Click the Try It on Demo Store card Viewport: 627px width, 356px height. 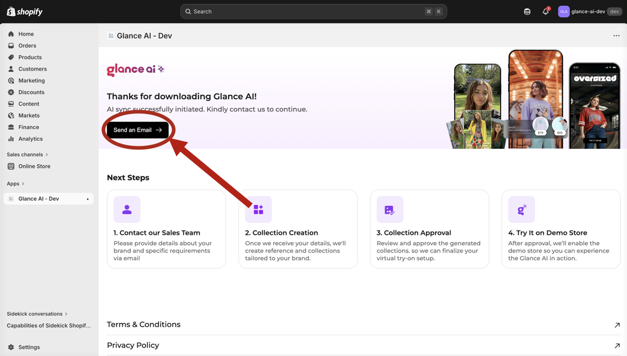pos(561,229)
